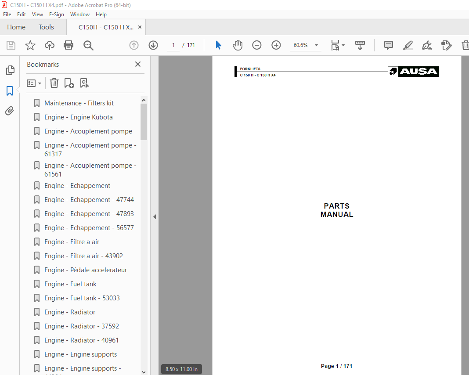This screenshot has width=469, height=375.
Task: Open Engine - Pédale accelerateur bookmark
Action: tap(86, 270)
